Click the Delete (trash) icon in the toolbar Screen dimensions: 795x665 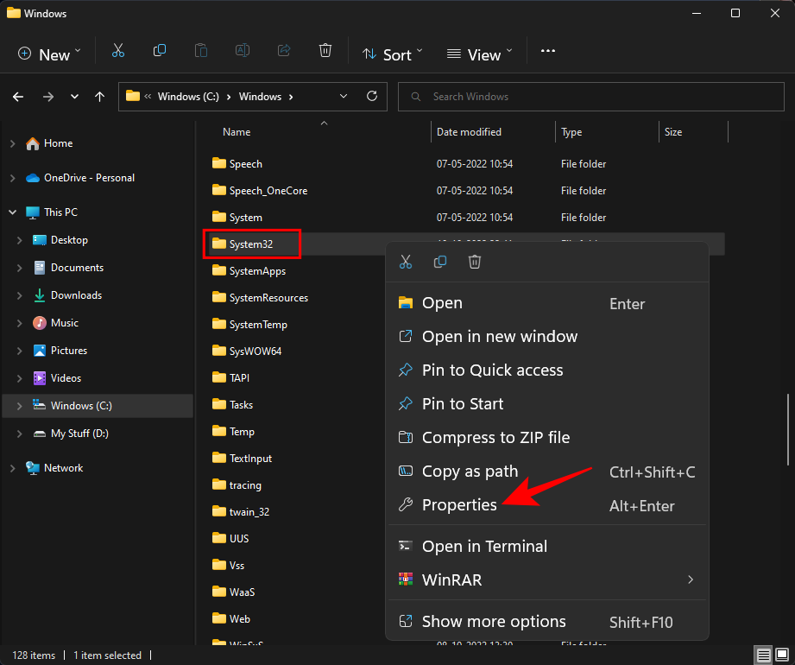pyautogui.click(x=325, y=50)
